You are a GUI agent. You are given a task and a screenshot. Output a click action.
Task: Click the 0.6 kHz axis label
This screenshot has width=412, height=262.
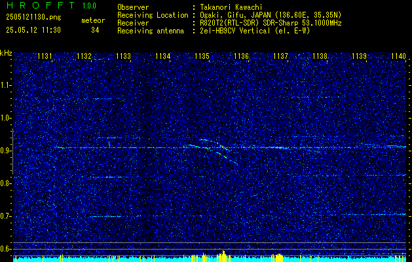click(x=5, y=249)
